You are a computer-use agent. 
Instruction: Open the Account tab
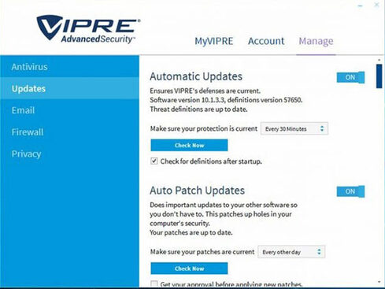coord(266,41)
